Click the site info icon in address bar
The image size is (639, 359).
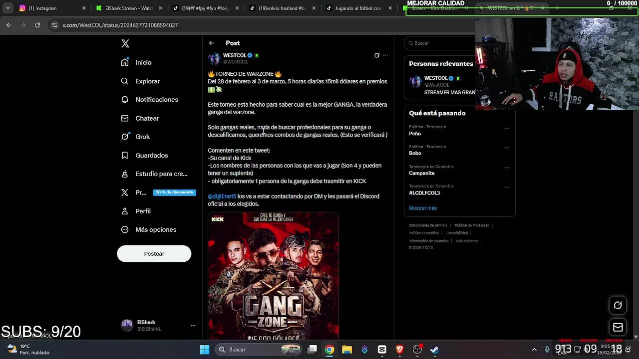54,25
